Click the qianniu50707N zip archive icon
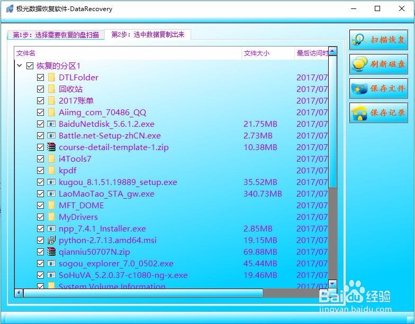The height and width of the screenshot is (324, 415). click(x=51, y=252)
